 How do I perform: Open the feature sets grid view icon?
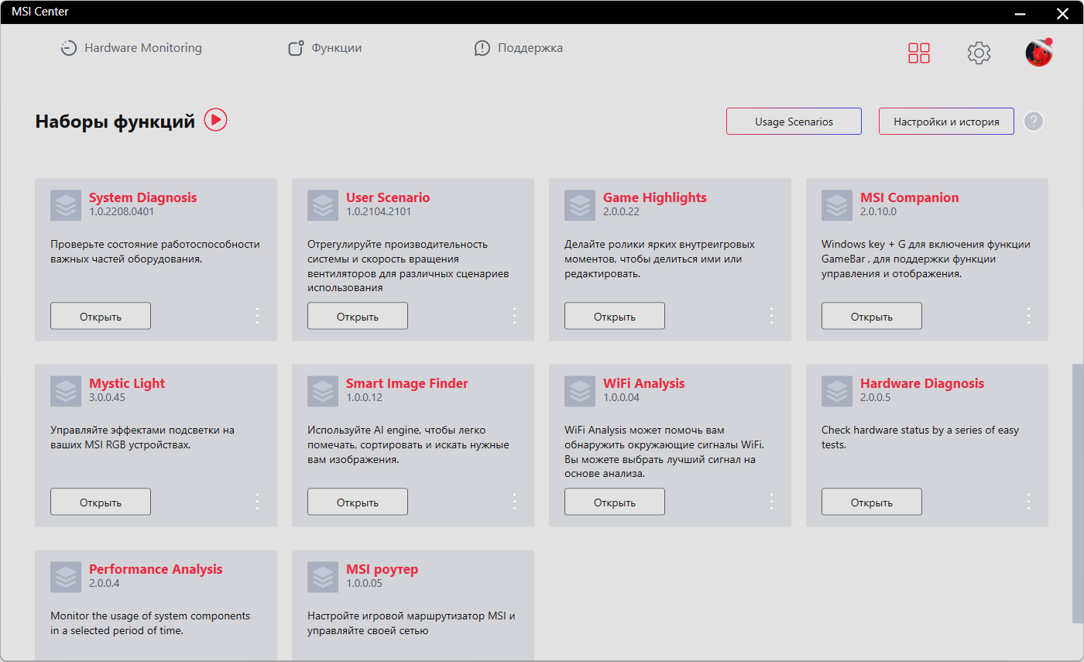pos(919,53)
